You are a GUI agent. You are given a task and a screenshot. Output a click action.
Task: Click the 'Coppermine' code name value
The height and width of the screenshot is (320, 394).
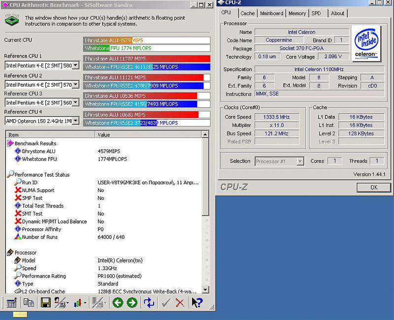279,40
